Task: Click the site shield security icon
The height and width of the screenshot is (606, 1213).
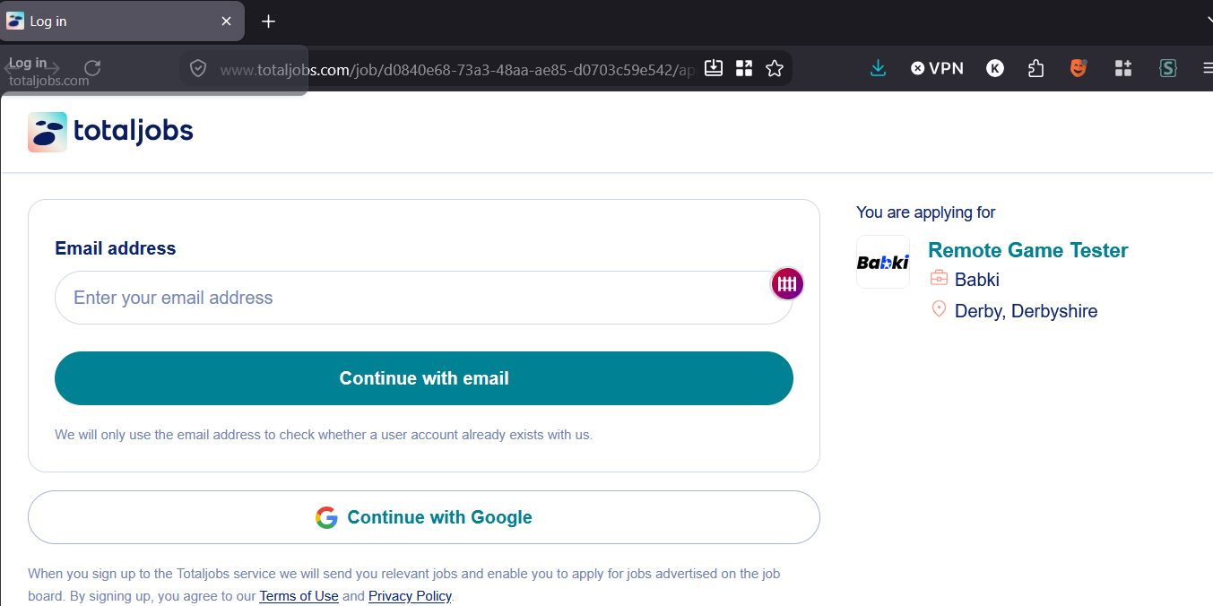Action: coord(198,68)
